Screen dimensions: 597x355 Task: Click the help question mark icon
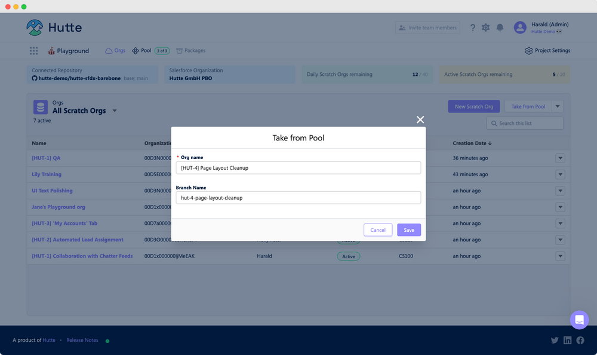pyautogui.click(x=473, y=27)
